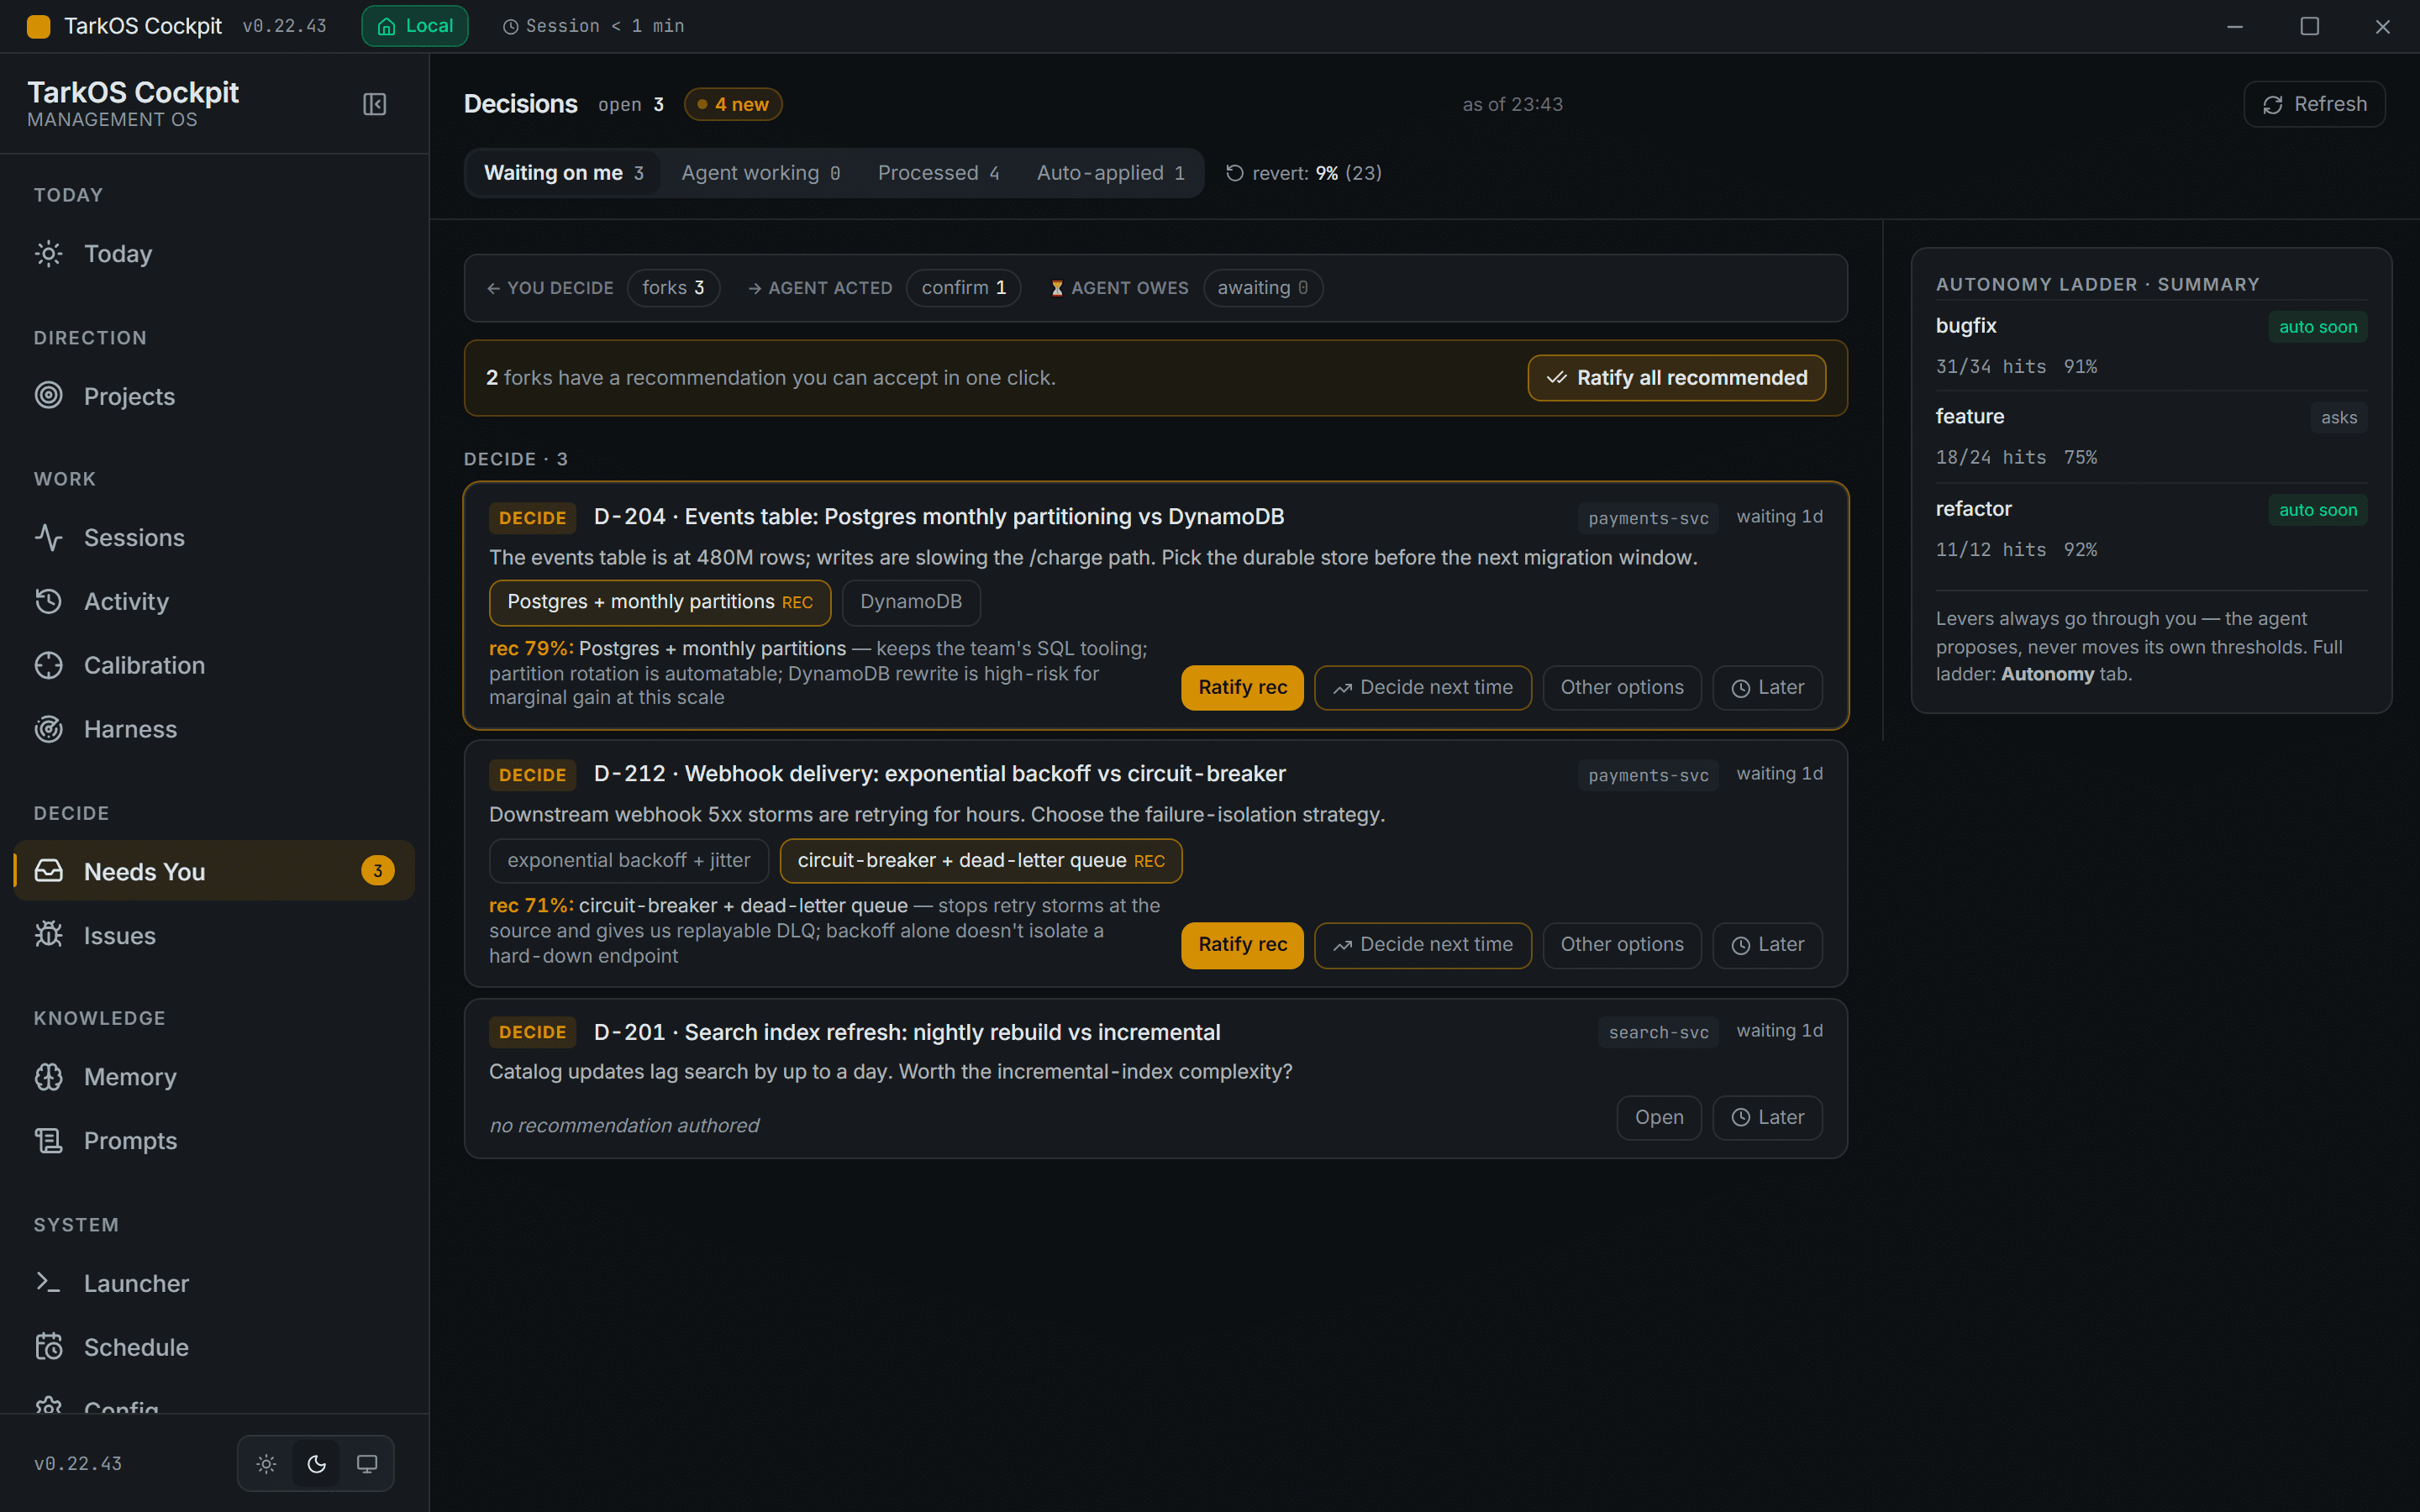This screenshot has height=1512, width=2420.
Task: Filter by forks 3 chip
Action: 673,288
